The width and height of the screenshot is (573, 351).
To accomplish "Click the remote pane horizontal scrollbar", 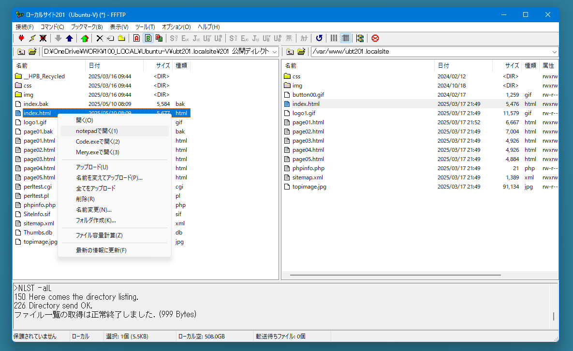I will (x=396, y=275).
